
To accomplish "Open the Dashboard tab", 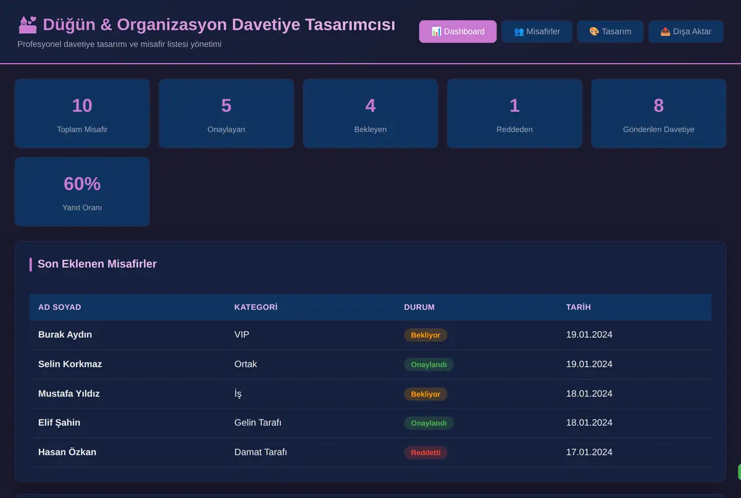I will coord(458,32).
